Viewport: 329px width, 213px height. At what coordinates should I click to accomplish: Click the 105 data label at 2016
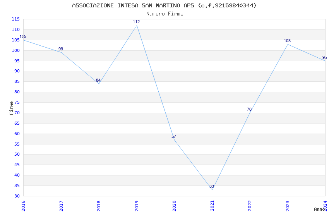23,36
